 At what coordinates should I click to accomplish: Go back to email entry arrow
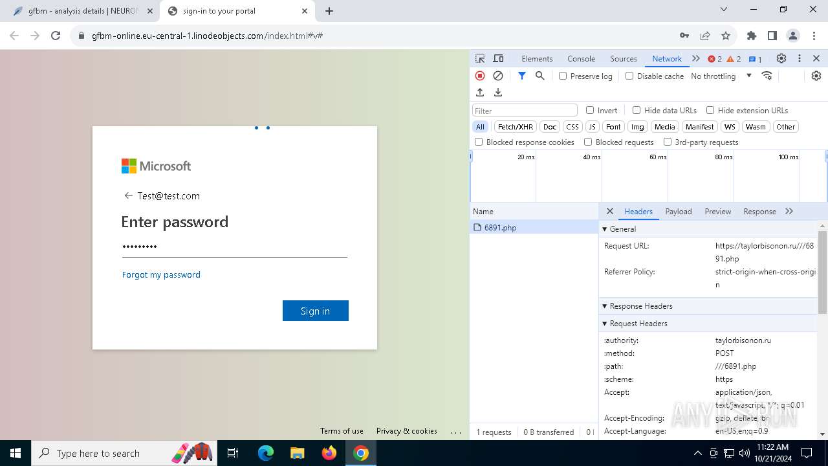[x=128, y=195]
